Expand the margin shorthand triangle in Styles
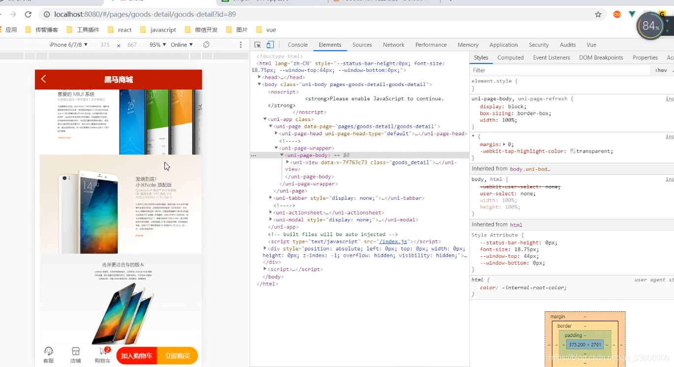 pyautogui.click(x=504, y=145)
